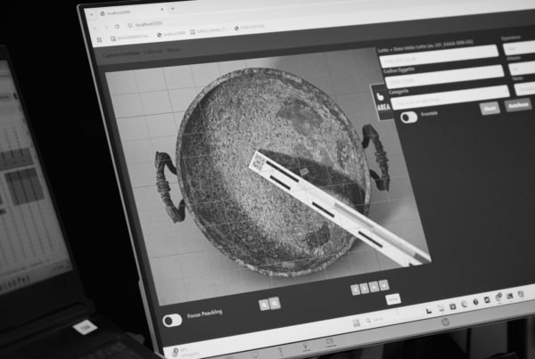Viewport: 535px width, 359px height.
Task: Click the light button left of Autofocus
Action: pos(490,108)
